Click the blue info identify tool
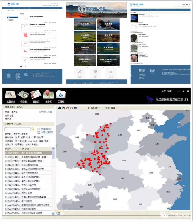Screen dimensions: 193x222 [75, 108]
